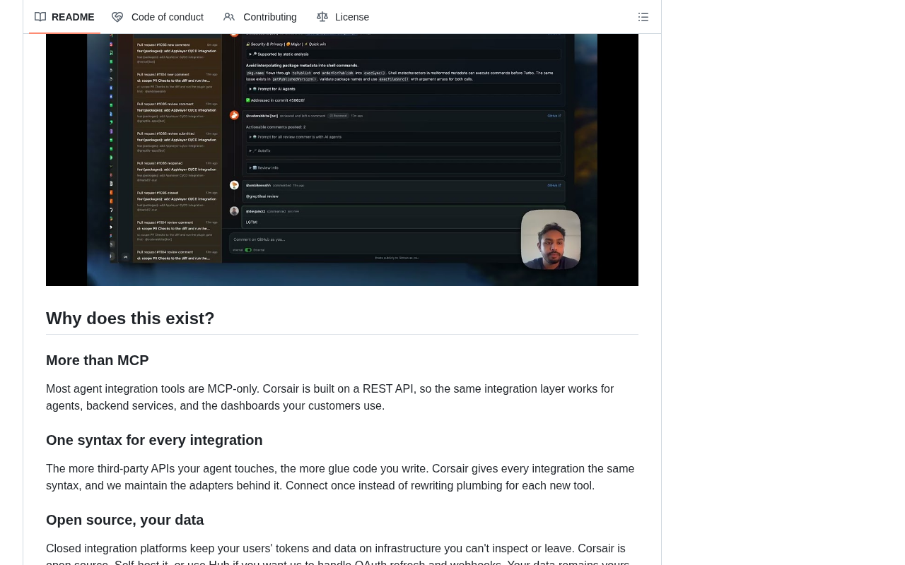Click the presenter webcam thumbnail
905x565 pixels.
[x=551, y=239]
